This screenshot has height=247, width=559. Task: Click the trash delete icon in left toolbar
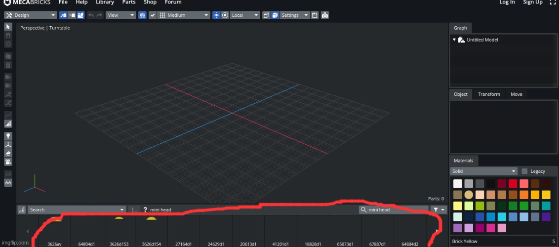[8, 65]
